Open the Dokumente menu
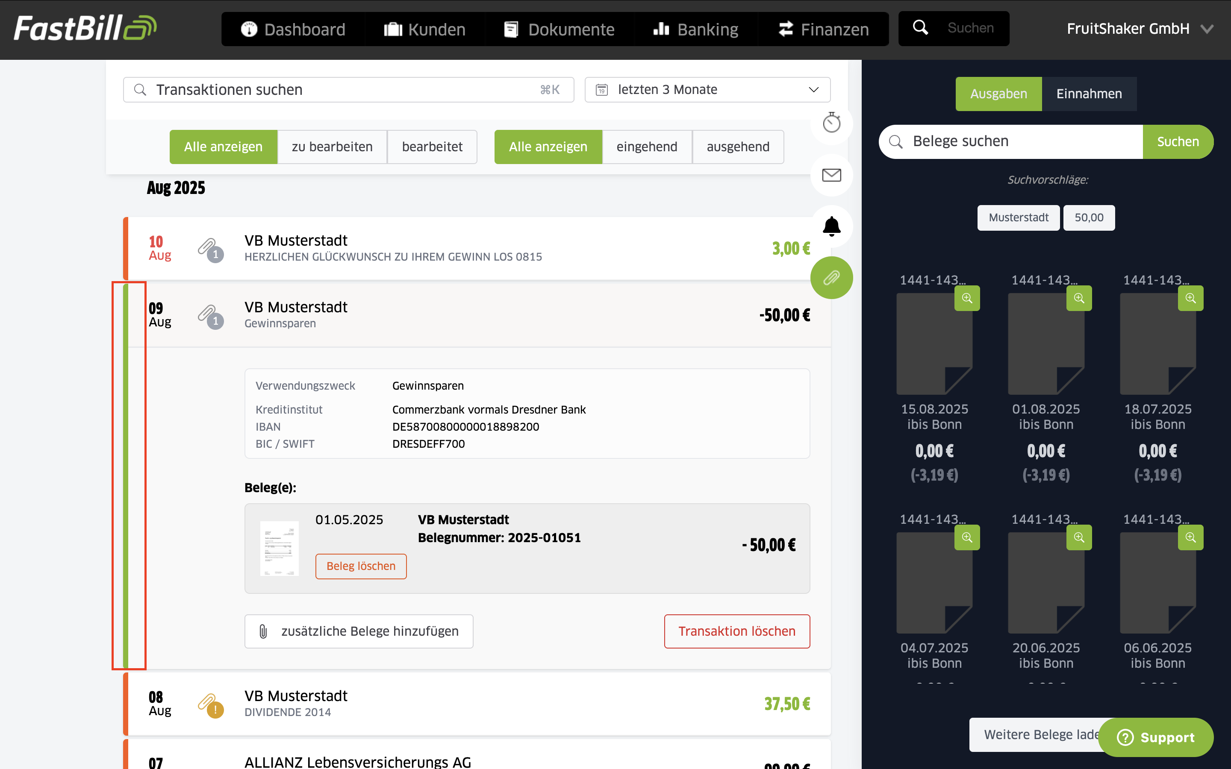The height and width of the screenshot is (769, 1231). click(560, 29)
